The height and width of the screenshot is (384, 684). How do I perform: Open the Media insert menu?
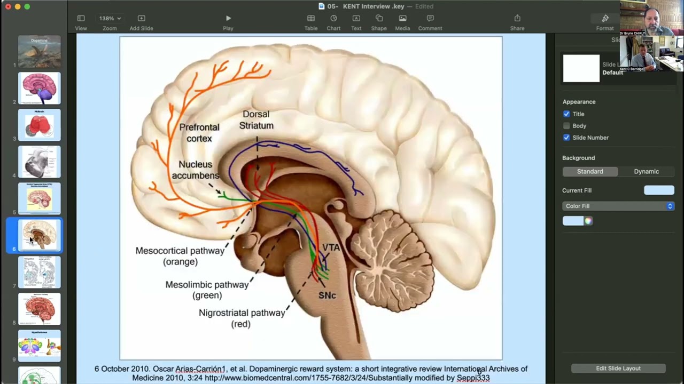(x=402, y=18)
